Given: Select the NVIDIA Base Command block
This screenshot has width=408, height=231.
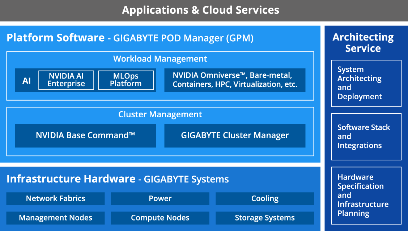Looking at the screenshot, I should click(85, 136).
